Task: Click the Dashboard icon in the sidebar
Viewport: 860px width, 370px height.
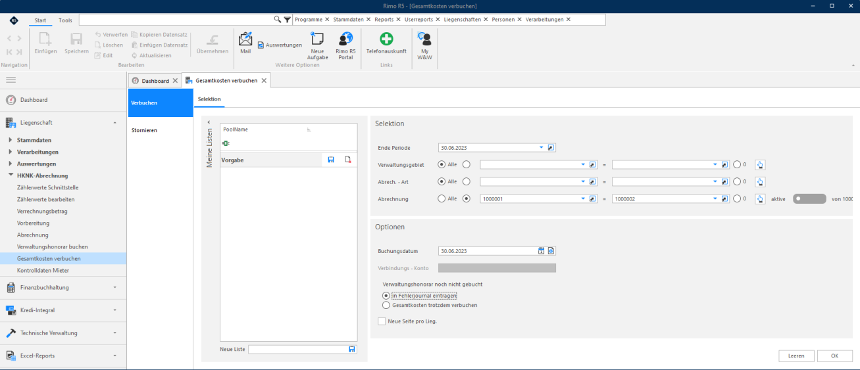Action: tap(11, 100)
